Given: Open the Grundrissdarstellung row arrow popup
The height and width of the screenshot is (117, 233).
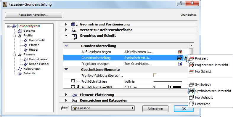Looking at the screenshot, I should 185,58.
